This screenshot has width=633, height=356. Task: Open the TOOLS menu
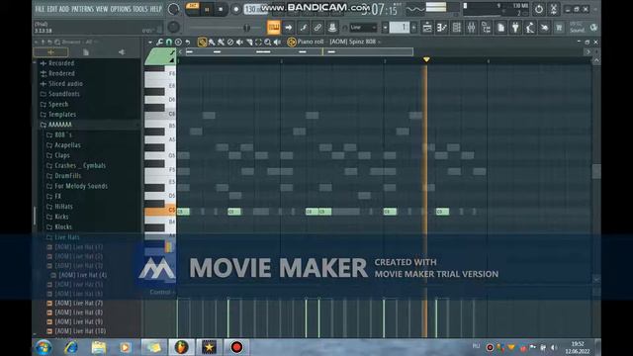(140, 9)
